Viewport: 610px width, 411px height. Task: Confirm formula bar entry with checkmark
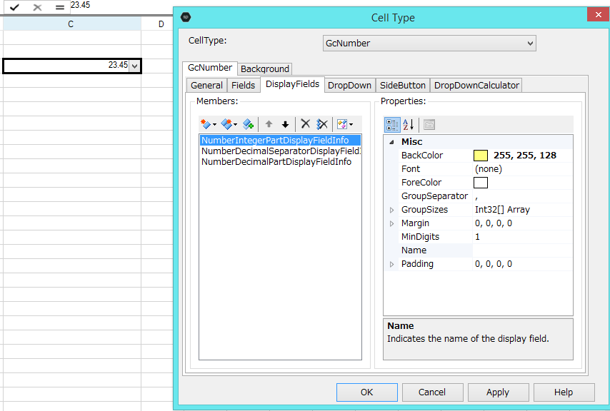[x=14, y=7]
